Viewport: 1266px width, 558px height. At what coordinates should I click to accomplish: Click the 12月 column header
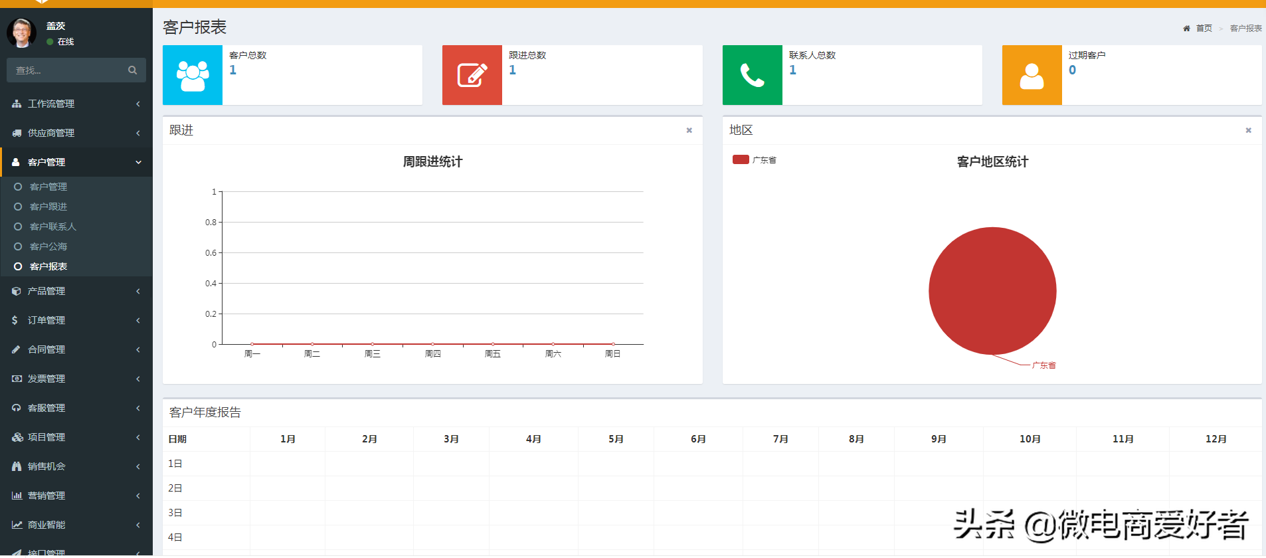tap(1216, 439)
